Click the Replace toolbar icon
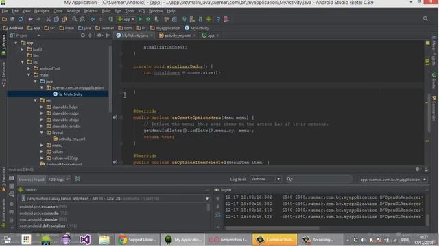This screenshot has width=439, height=246. coord(82,19)
